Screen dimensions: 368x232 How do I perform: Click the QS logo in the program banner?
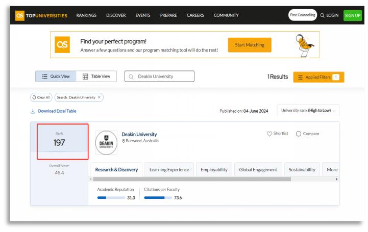click(x=62, y=44)
